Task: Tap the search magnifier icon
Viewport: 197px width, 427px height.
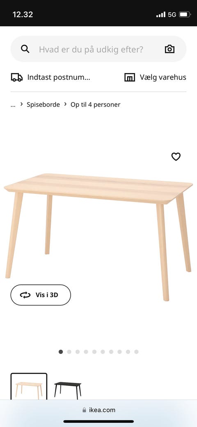Action: pos(25,49)
